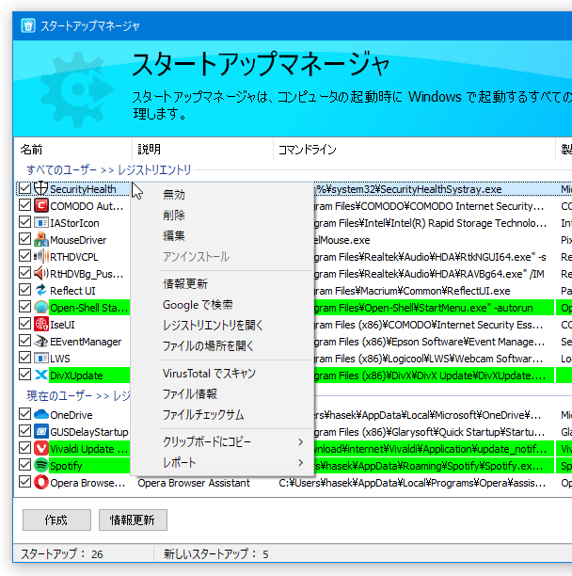Choose 削除 in the context menu
Viewport: 572px width, 576px height.
point(222,215)
